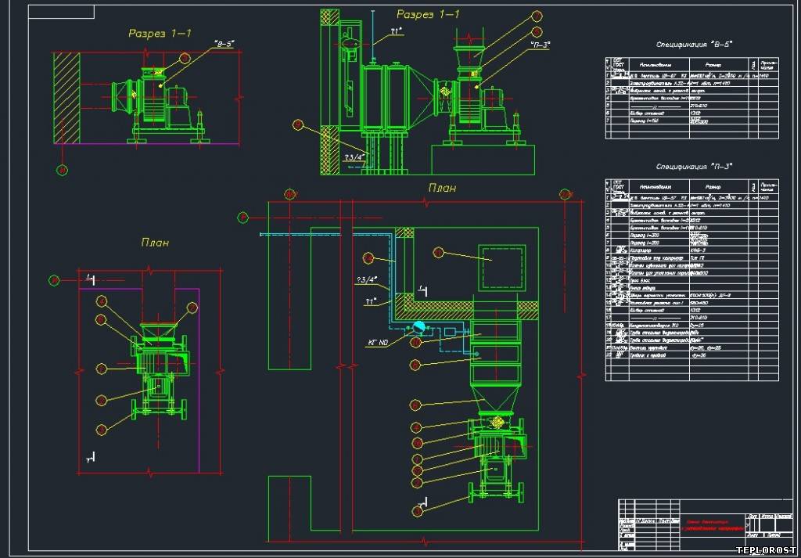801x558 pixels.
Task: Click the green axis marker below left section
Action: tap(62, 167)
